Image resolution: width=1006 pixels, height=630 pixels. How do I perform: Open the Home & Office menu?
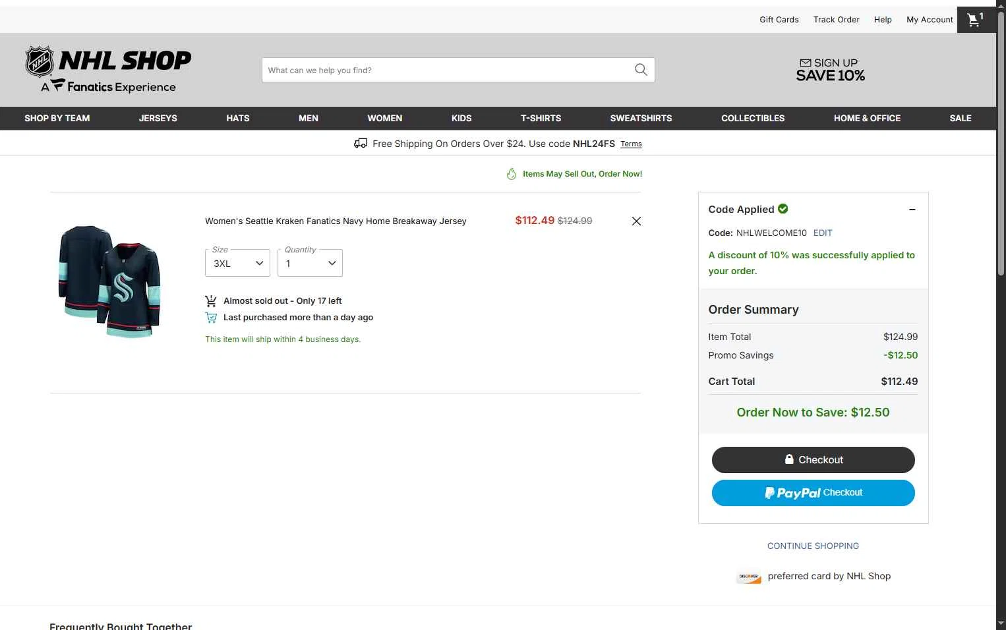[x=867, y=118]
